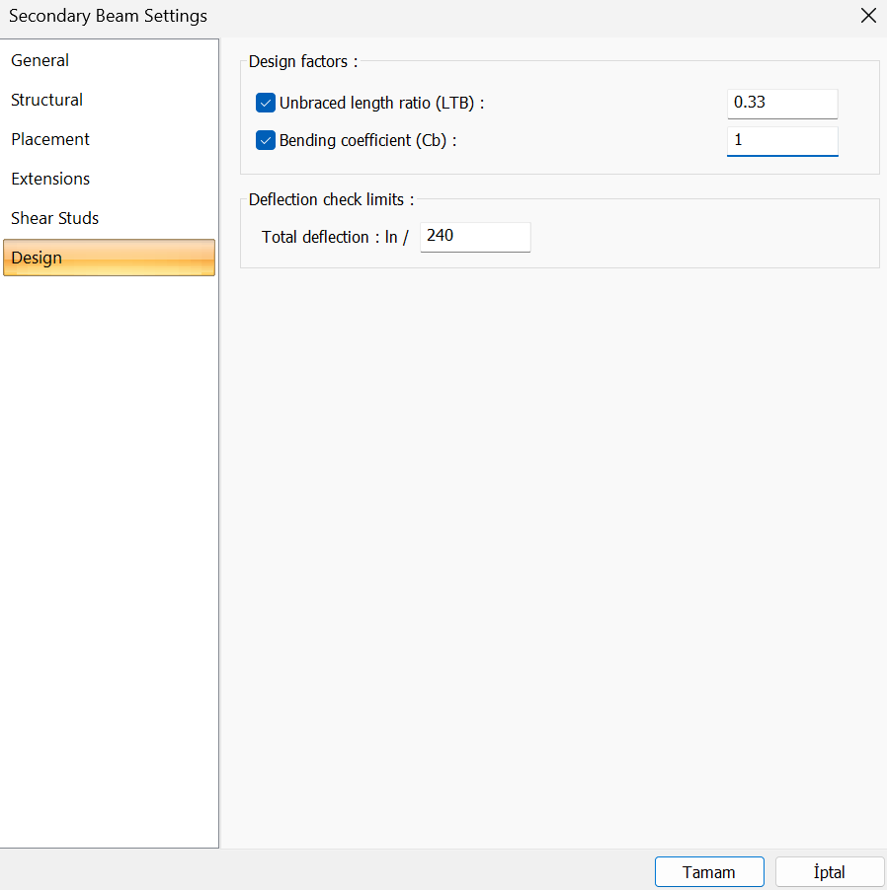The height and width of the screenshot is (890, 887).
Task: Go to the Extensions page
Action: (50, 179)
